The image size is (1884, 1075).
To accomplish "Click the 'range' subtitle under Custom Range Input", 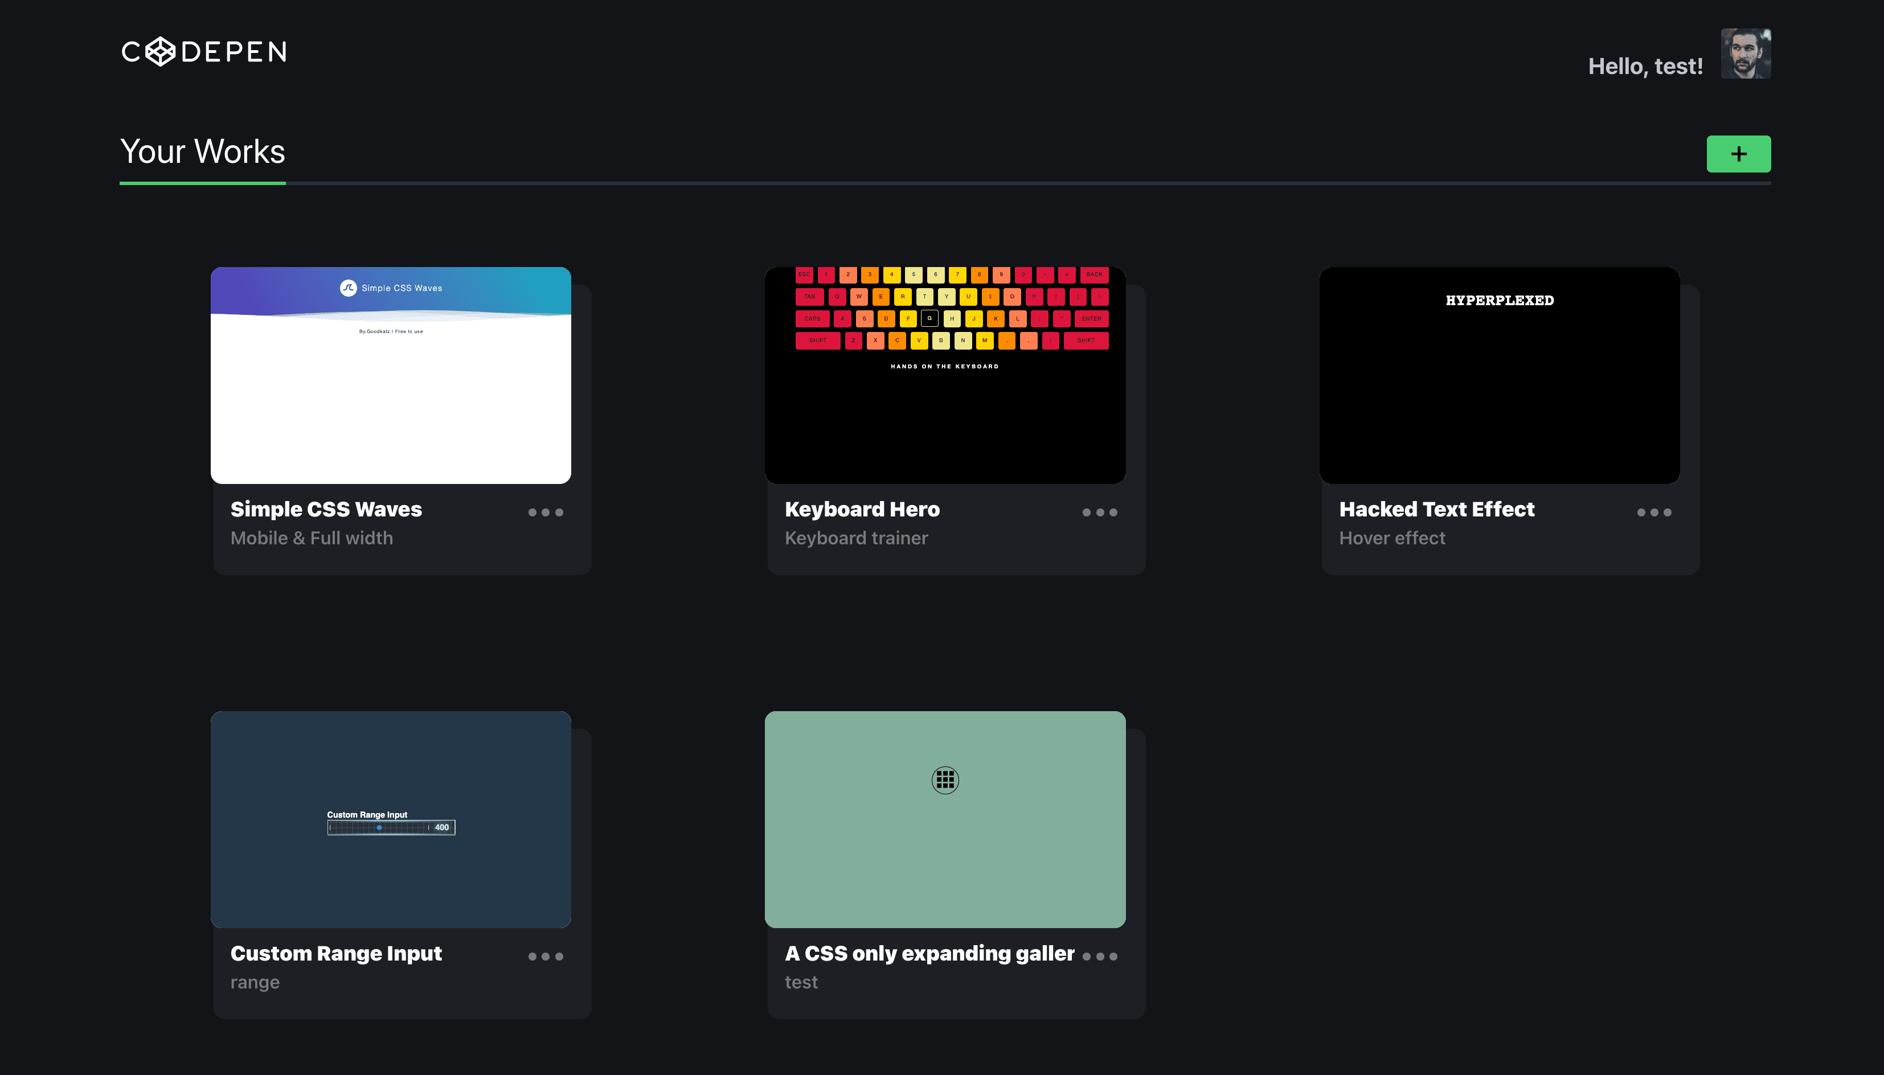I will tap(255, 981).
